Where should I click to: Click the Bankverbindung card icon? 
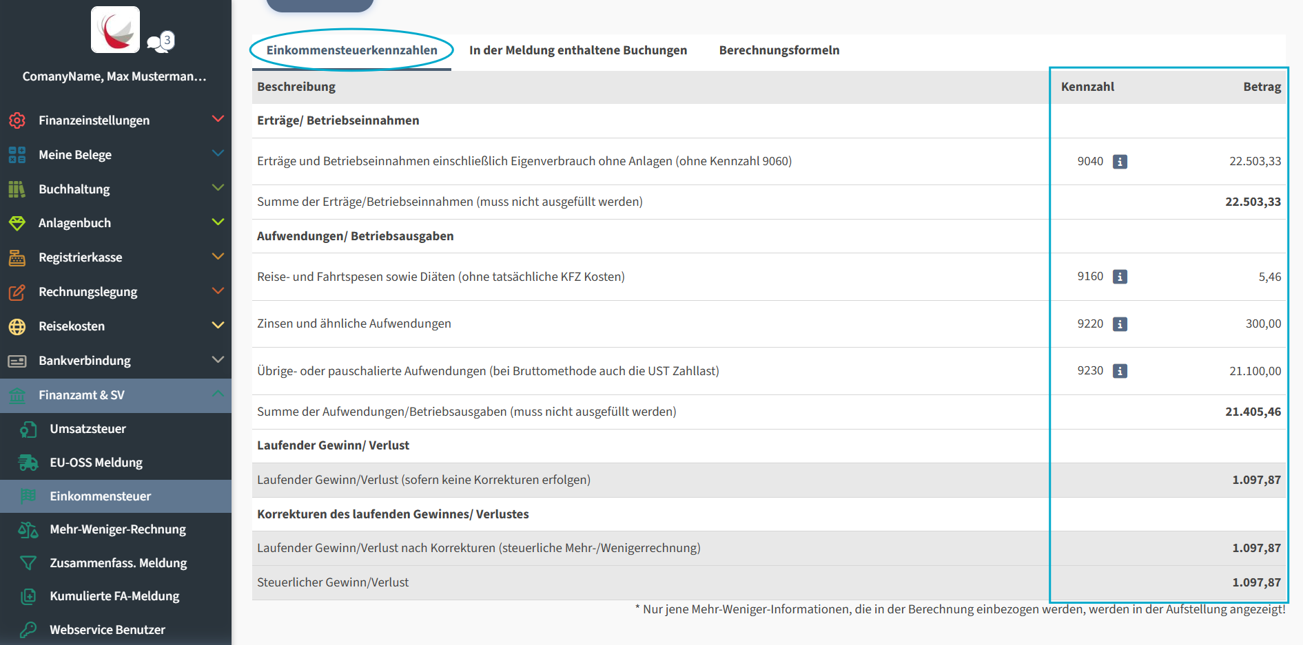click(17, 360)
